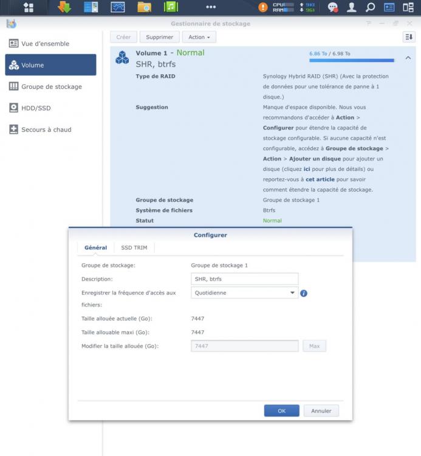Collapse the Volume 1 details chevron

[x=408, y=58]
